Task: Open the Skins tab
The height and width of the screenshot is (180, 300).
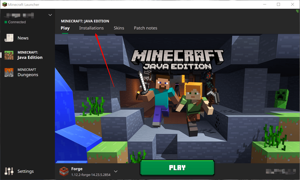Action: point(119,28)
